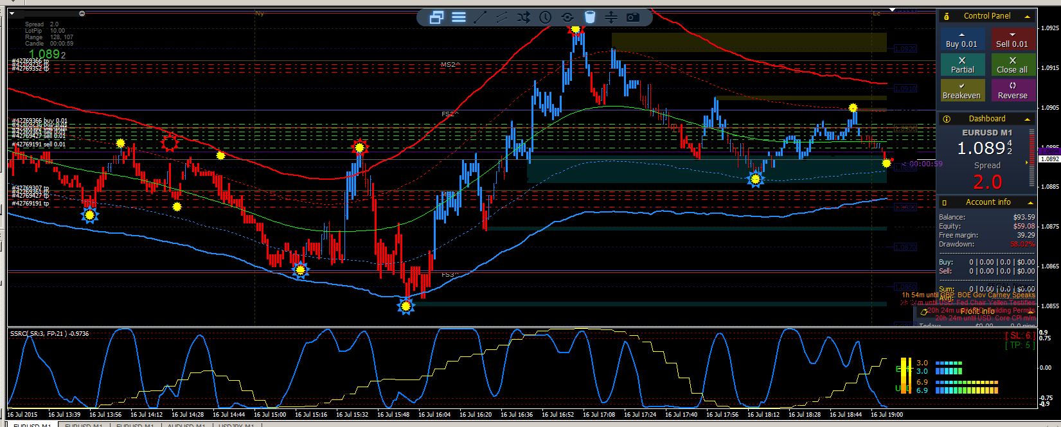
Task: Click the SL: 6 label
Action: coord(1019,336)
